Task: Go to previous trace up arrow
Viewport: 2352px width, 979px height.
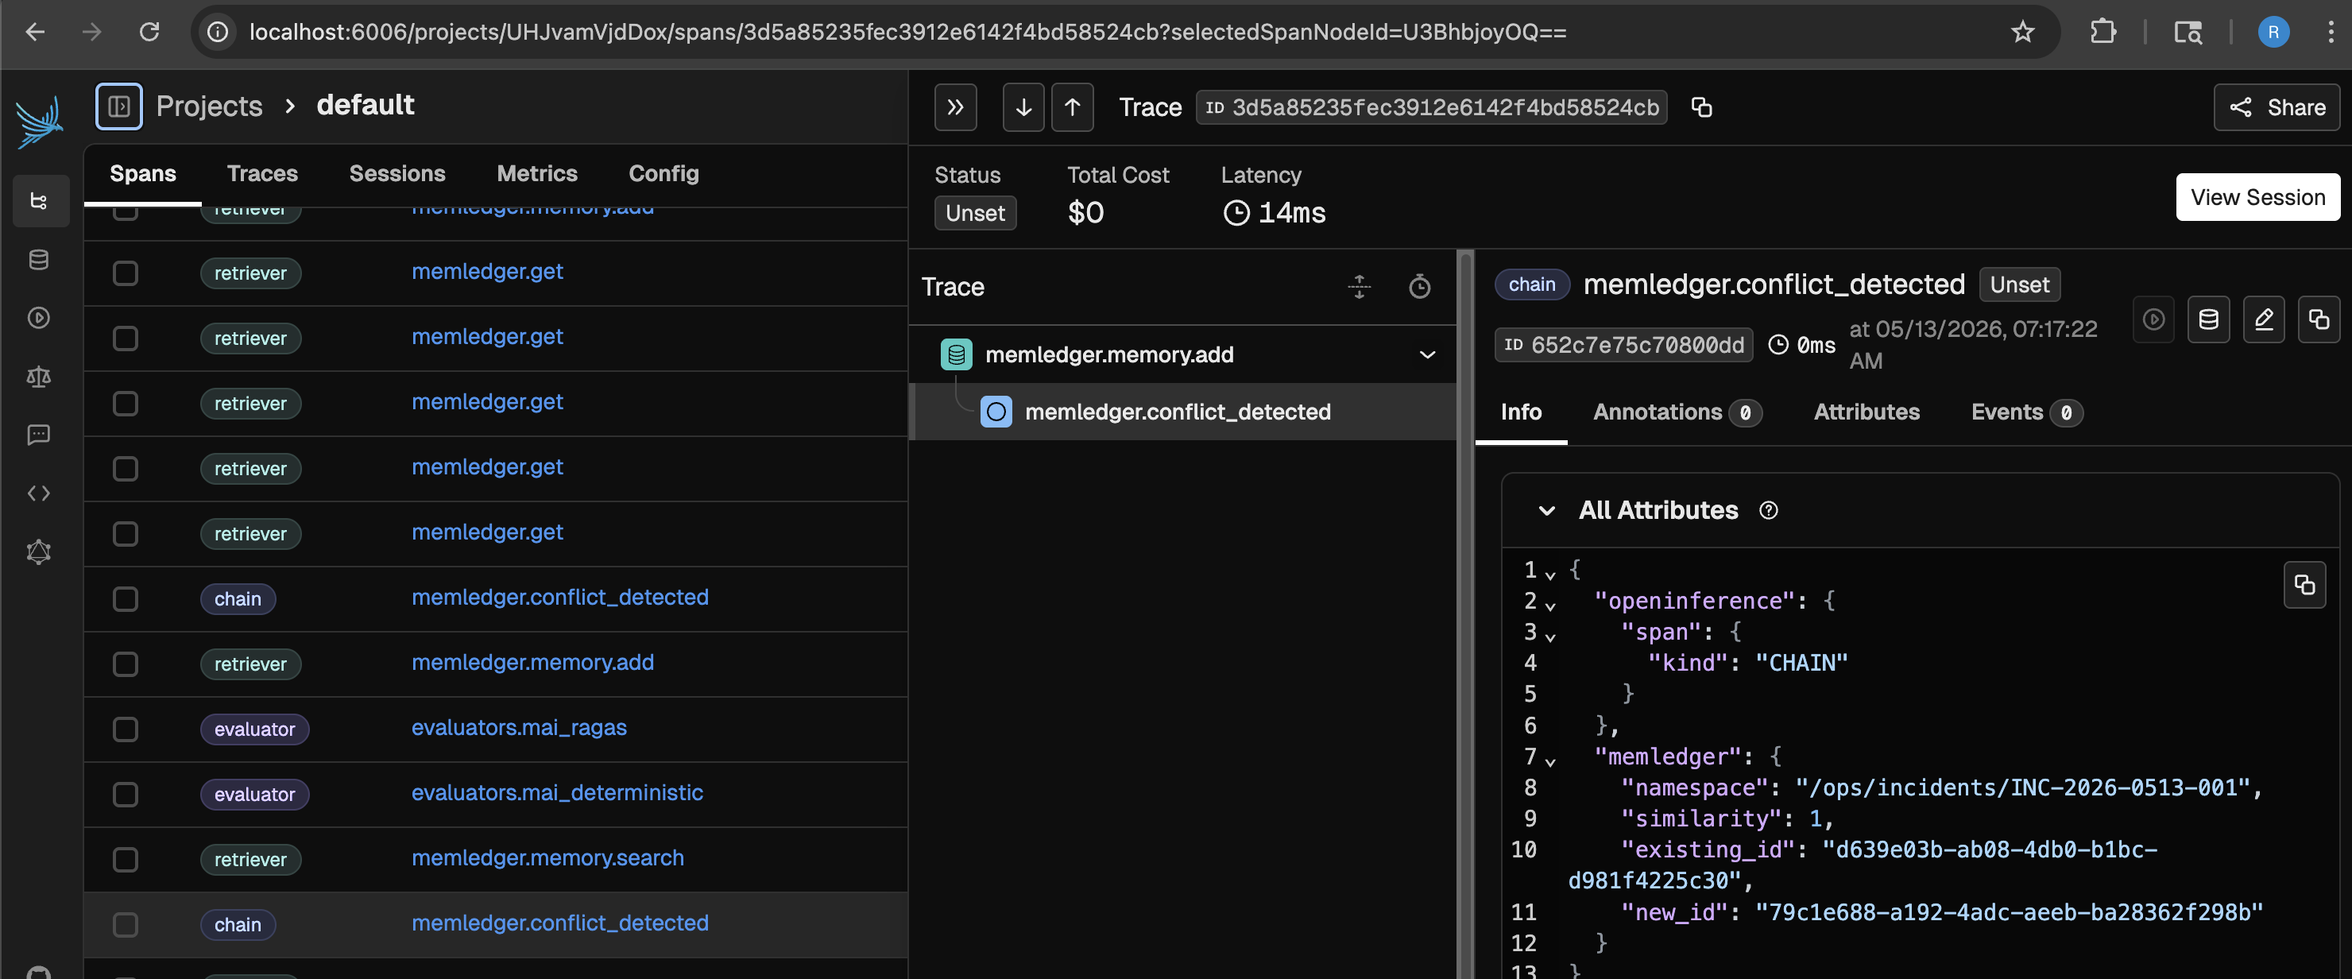Action: (1072, 106)
